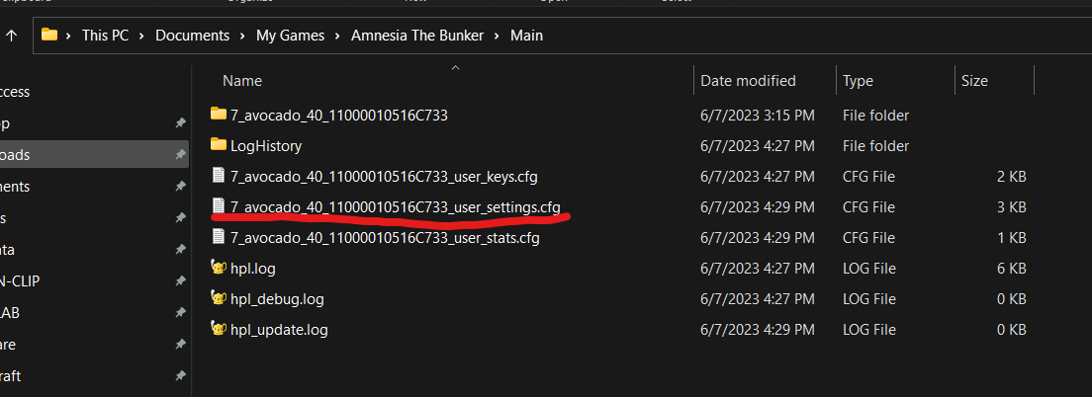Expand the chevron after This PC

coord(144,36)
